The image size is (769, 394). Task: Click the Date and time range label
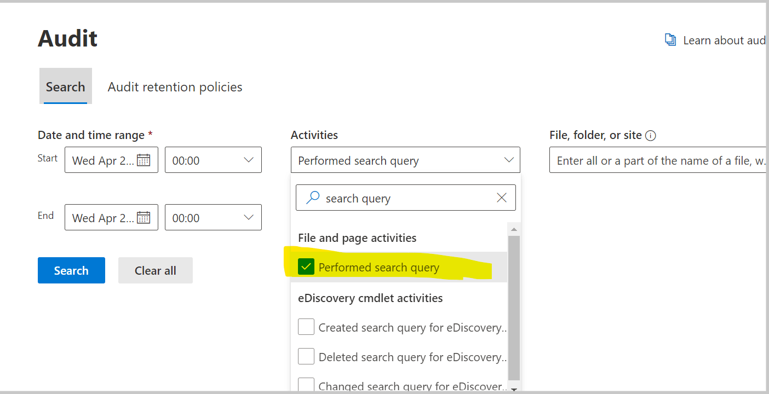[91, 135]
